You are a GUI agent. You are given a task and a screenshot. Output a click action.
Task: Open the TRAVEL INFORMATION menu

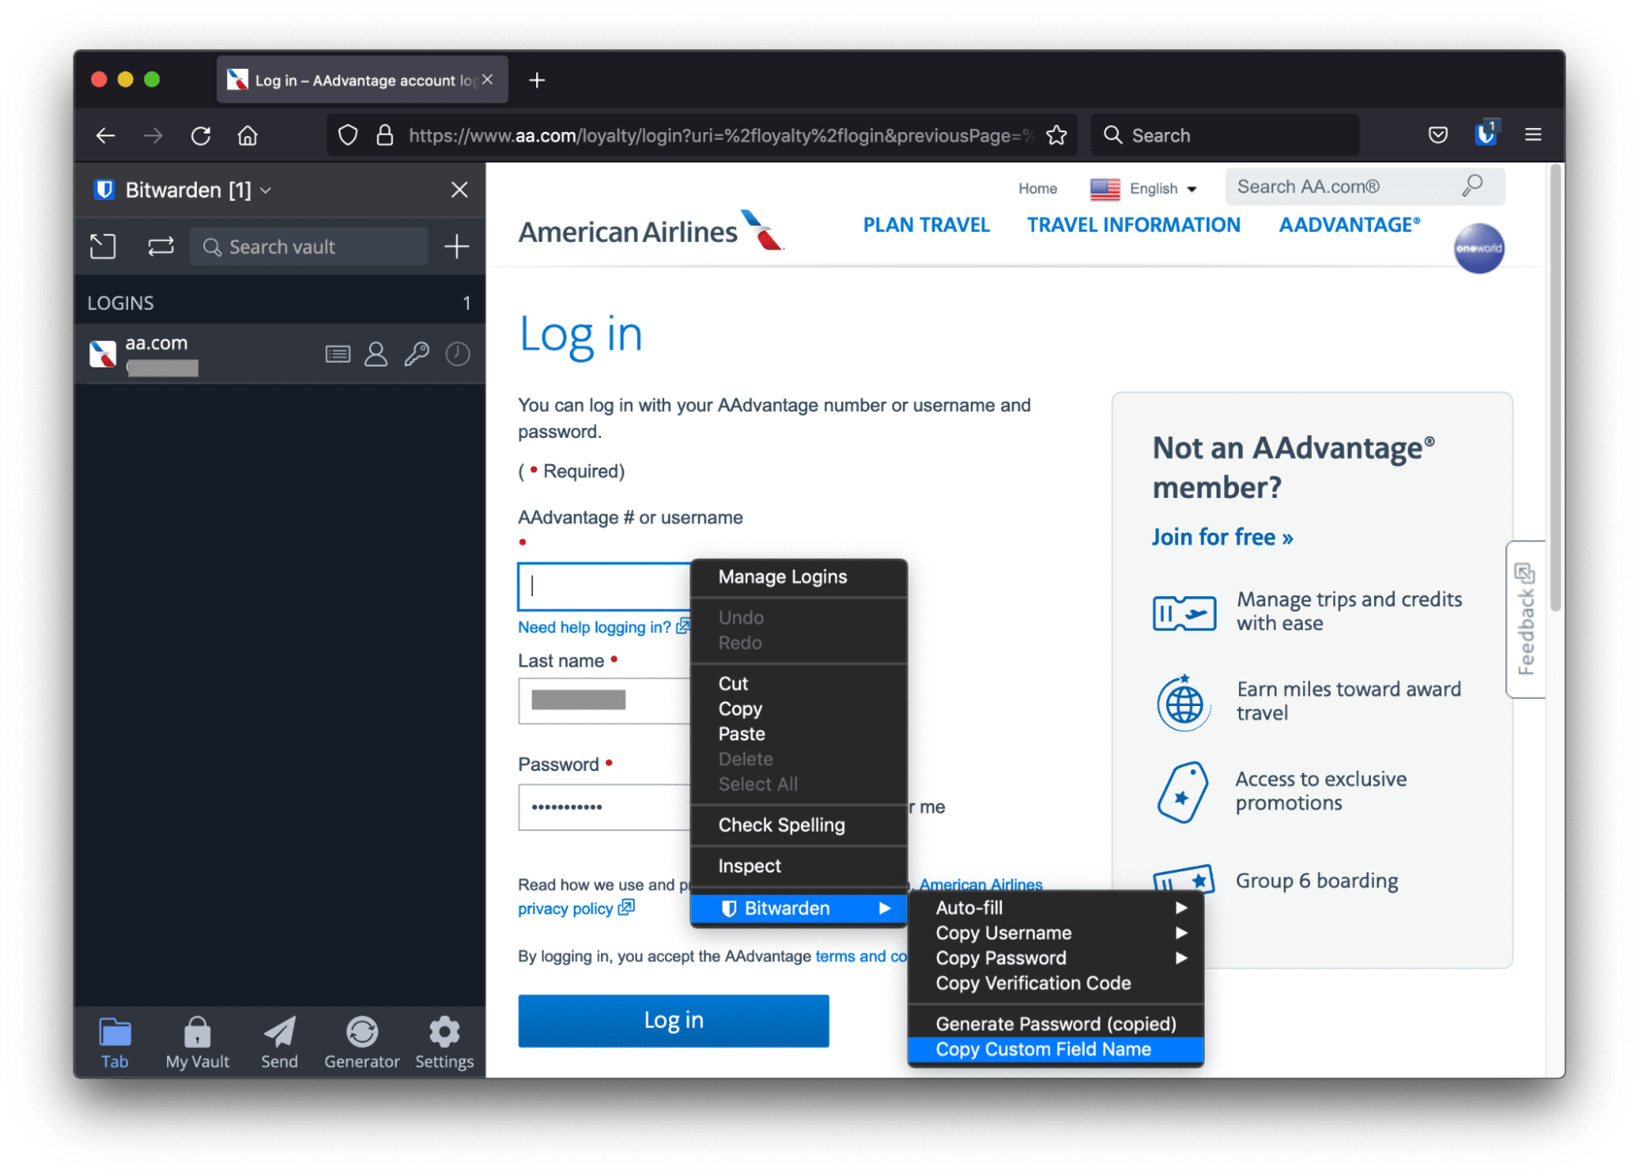1133,226
